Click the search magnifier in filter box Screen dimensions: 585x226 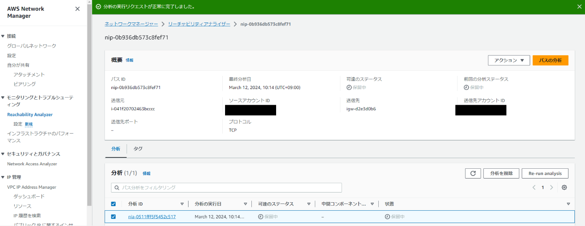[x=117, y=187]
